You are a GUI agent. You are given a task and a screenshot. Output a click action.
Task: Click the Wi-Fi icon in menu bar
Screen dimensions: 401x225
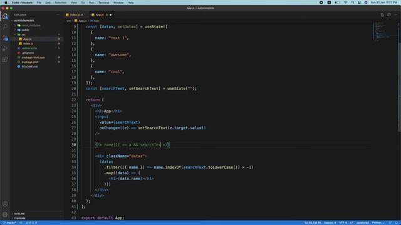[345, 2]
